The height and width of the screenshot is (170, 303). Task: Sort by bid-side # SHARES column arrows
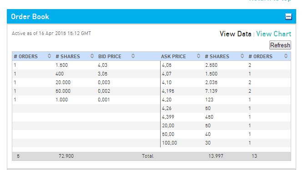click(x=92, y=56)
